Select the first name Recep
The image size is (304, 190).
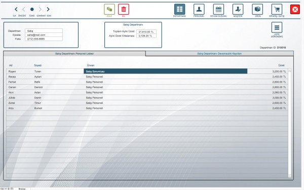(12, 77)
